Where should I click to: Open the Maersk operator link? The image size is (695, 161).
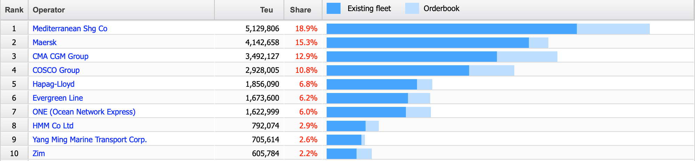(44, 42)
